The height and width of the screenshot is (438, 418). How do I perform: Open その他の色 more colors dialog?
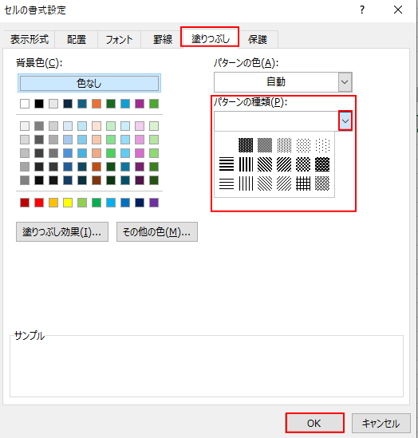[x=157, y=231]
